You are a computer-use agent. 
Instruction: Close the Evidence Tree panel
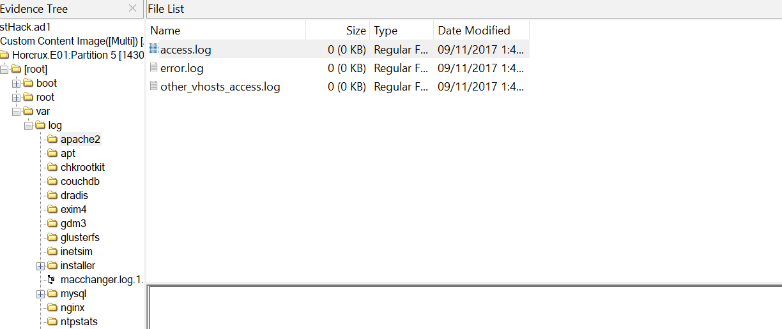(132, 9)
